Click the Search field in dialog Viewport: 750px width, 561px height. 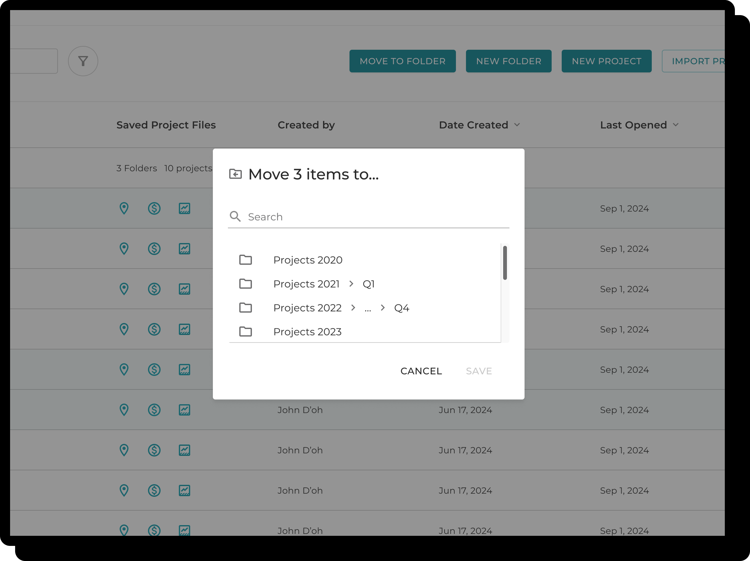click(373, 217)
